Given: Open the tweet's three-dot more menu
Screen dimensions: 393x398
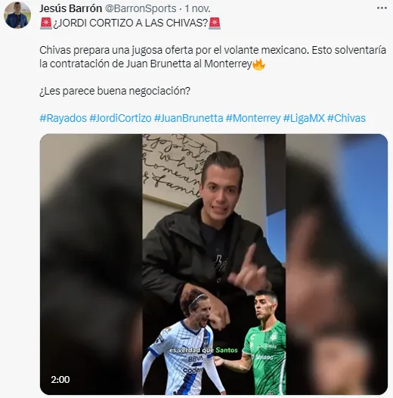Looking at the screenshot, I should pyautogui.click(x=382, y=8).
